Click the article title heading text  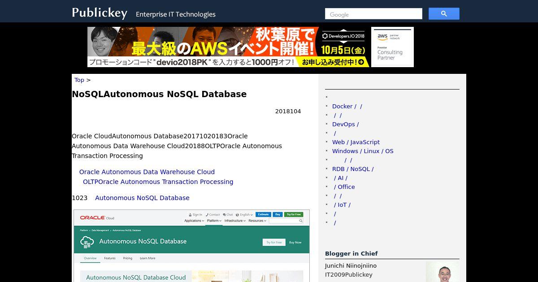[159, 94]
